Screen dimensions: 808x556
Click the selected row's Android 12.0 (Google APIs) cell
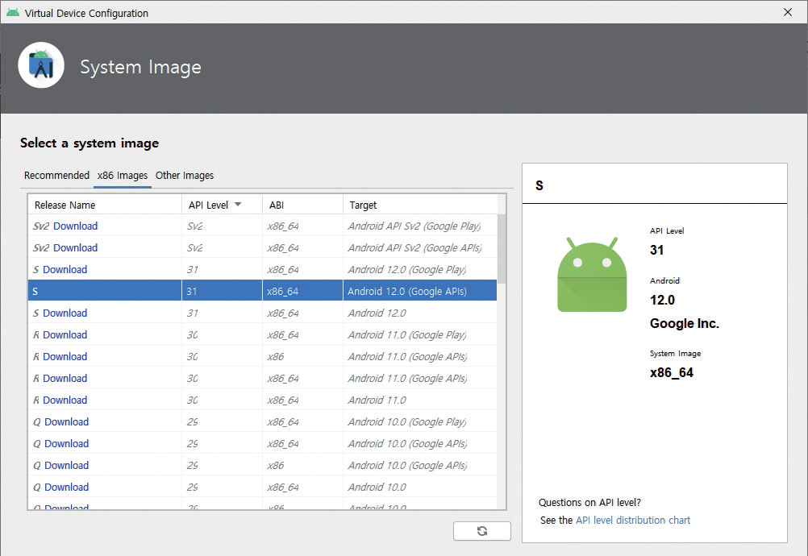tap(420, 291)
